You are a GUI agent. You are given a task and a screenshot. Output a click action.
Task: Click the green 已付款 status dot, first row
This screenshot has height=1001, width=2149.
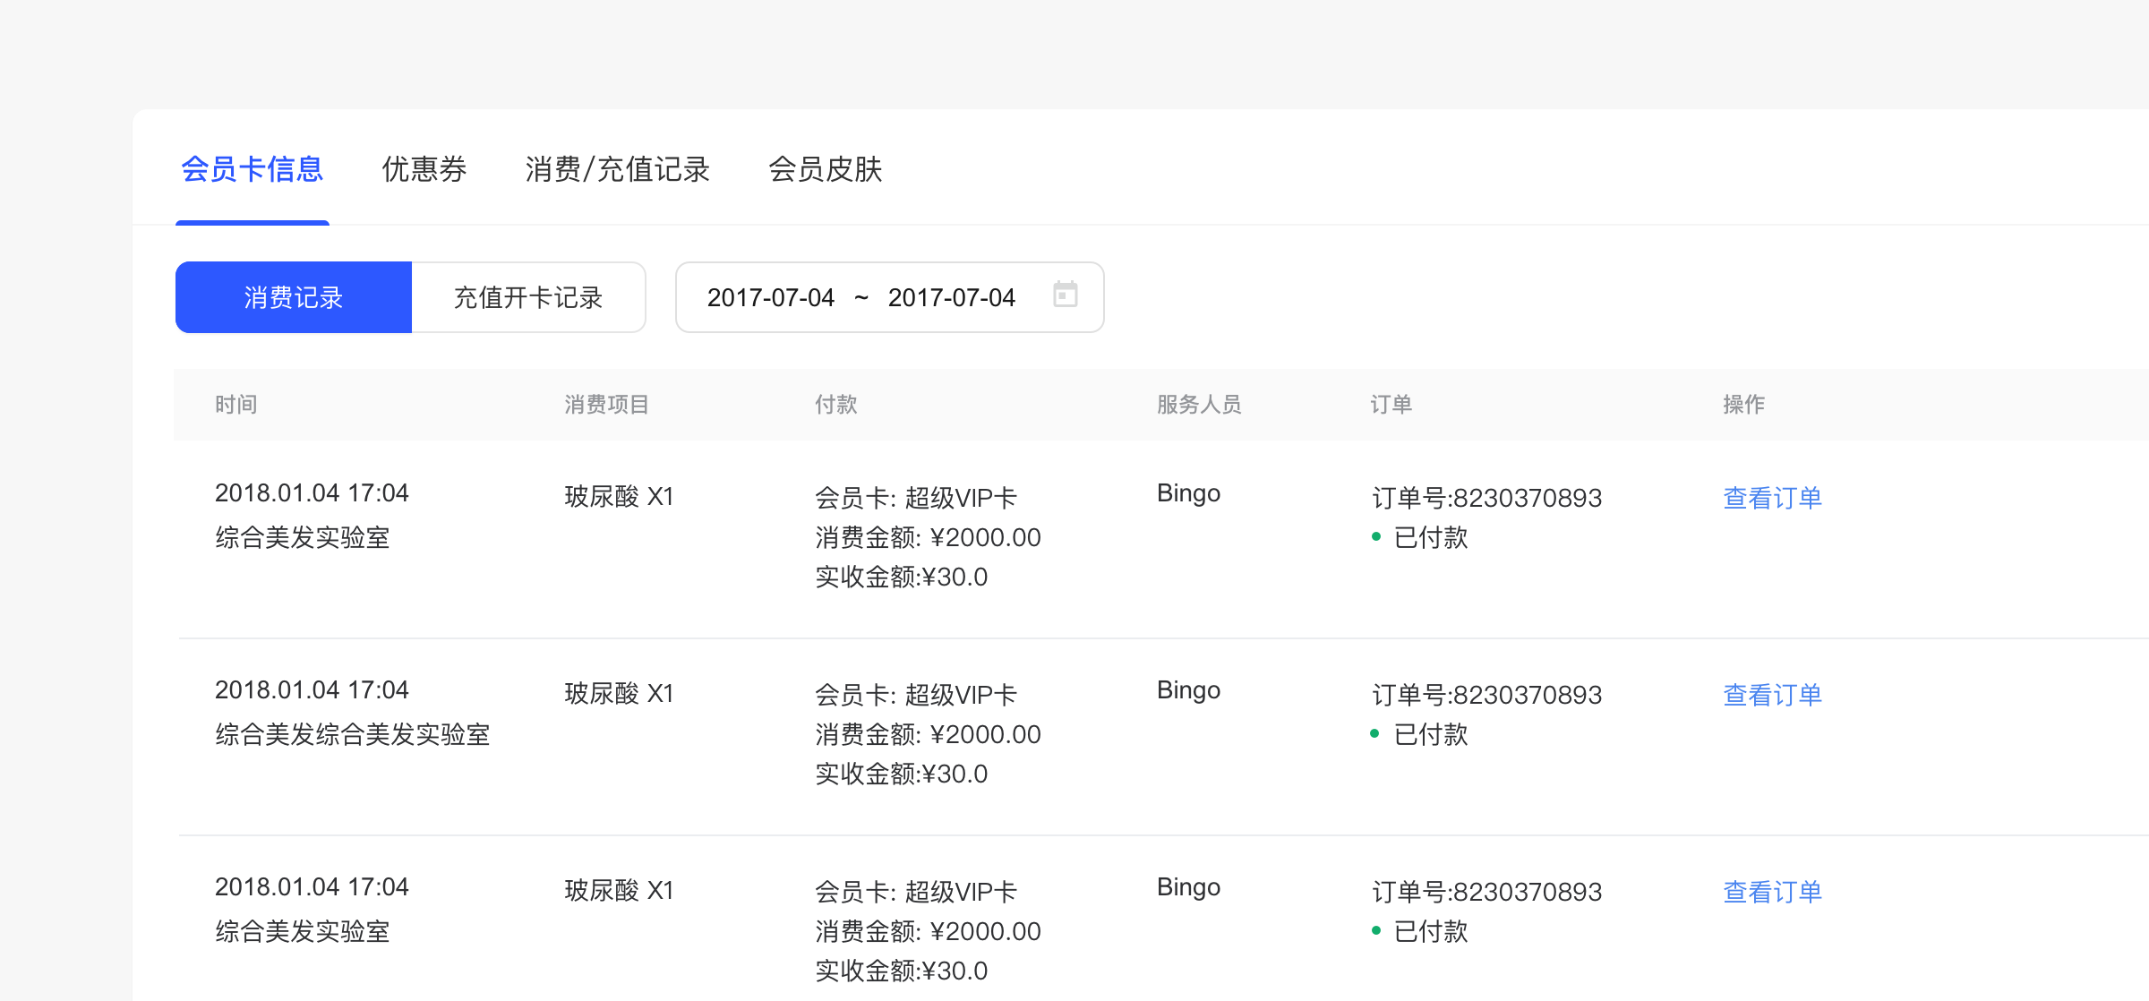click(x=1376, y=536)
